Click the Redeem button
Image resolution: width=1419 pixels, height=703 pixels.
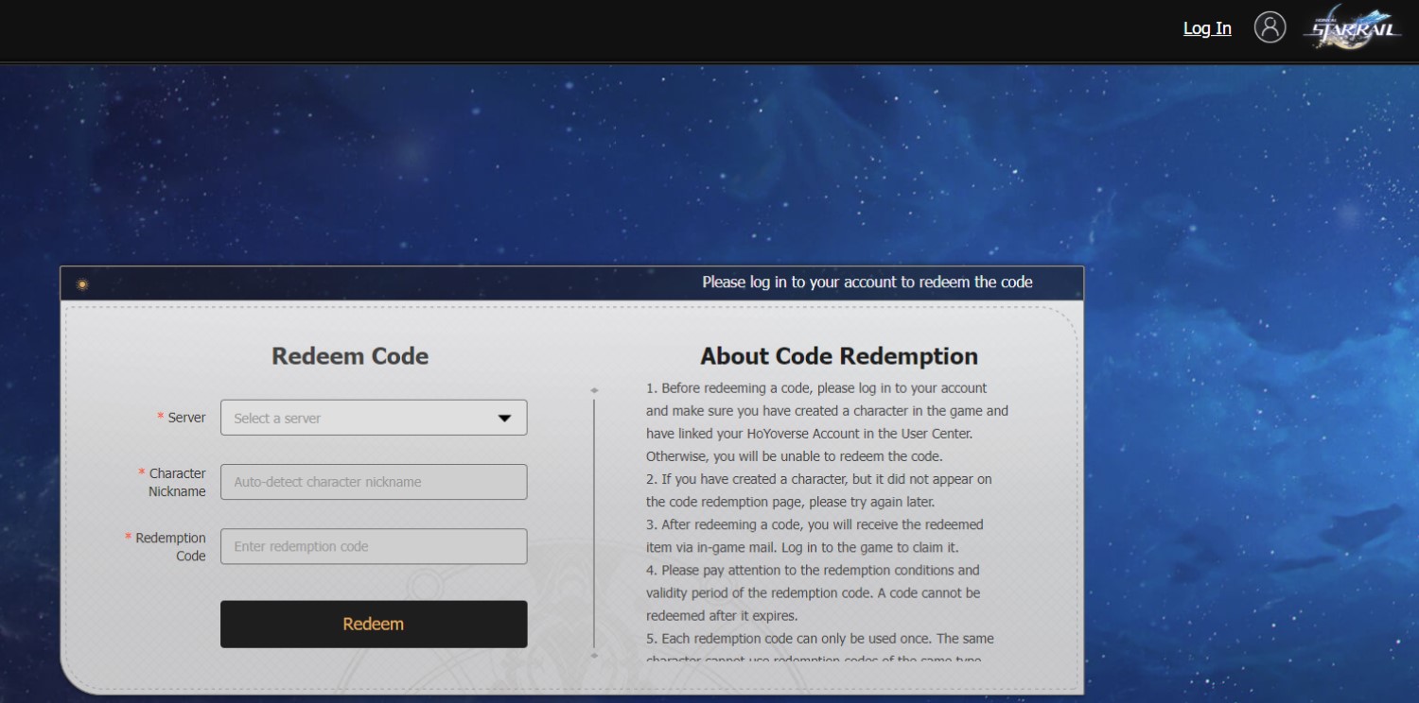tap(374, 624)
